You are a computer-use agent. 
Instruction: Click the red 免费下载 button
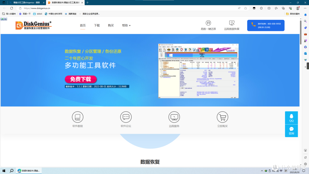80,79
